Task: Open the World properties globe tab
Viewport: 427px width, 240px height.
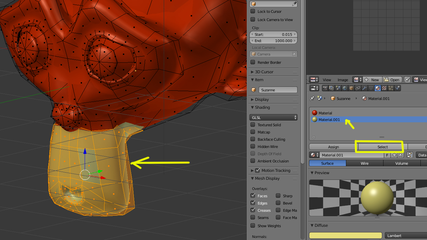Action: 345,88
